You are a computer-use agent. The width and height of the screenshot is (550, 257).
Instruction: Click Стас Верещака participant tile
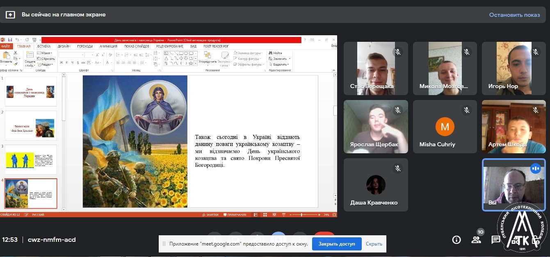click(376, 68)
